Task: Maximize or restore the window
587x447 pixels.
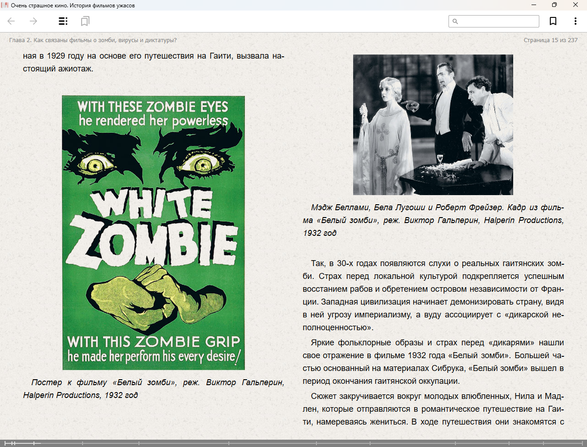Action: [554, 5]
